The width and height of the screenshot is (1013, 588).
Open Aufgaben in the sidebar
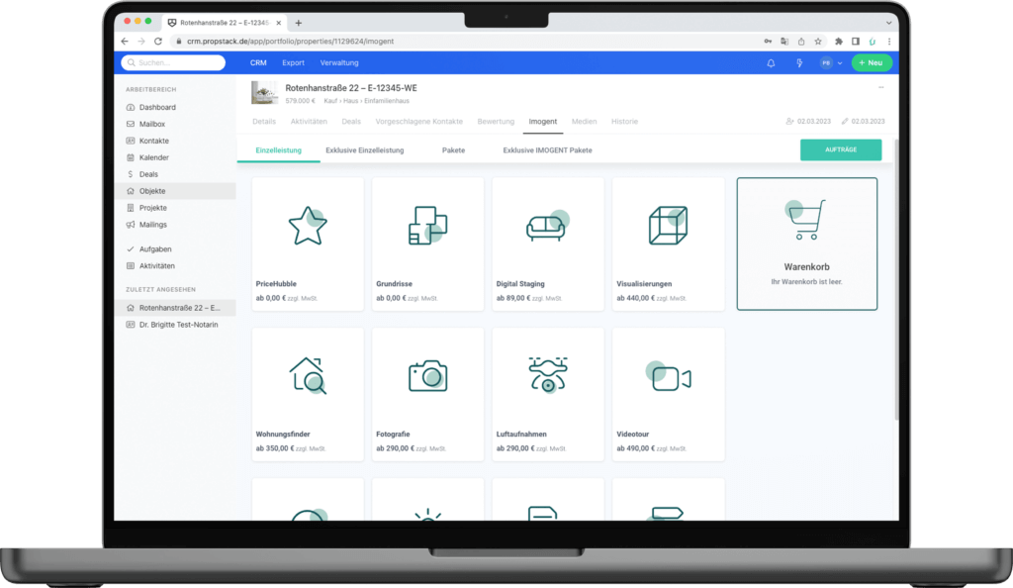point(175,249)
